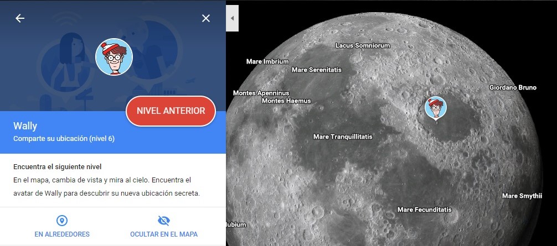The image size is (557, 246).
Task: Close the Wally panel with X icon
Action: pos(206,18)
